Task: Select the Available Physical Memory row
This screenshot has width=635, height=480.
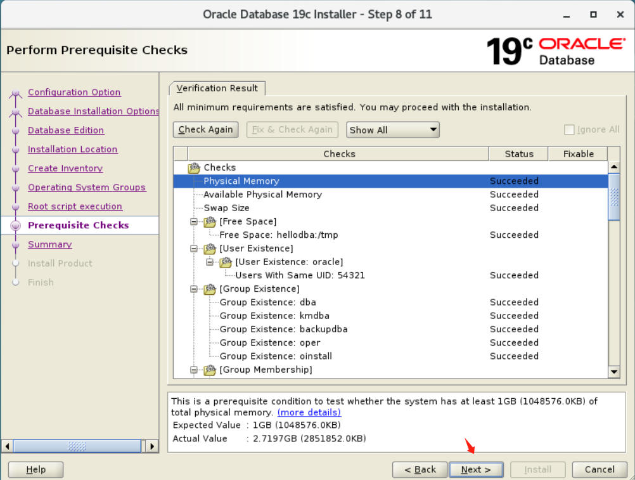Action: pos(391,195)
